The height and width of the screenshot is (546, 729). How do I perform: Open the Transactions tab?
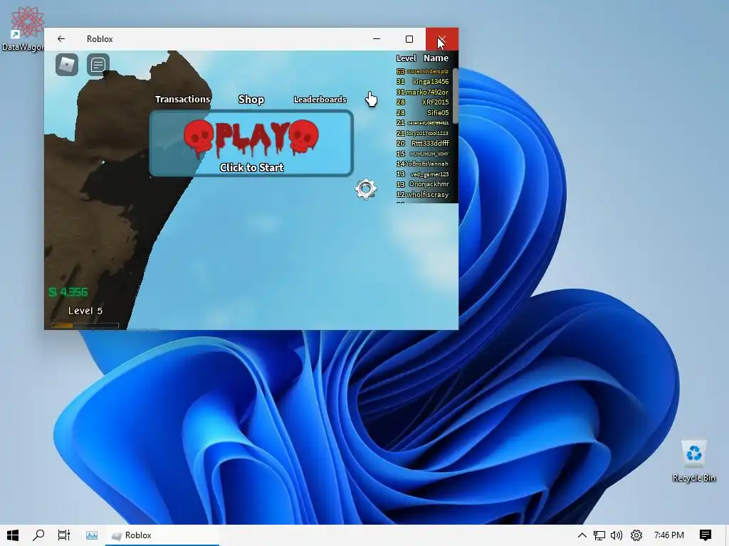tap(183, 100)
